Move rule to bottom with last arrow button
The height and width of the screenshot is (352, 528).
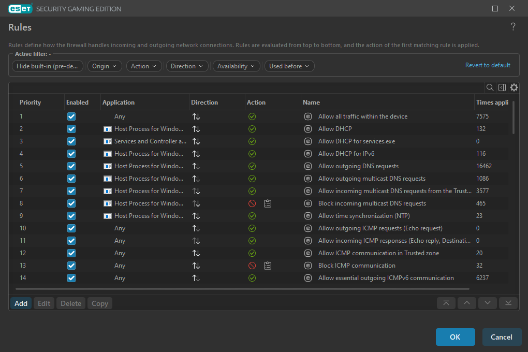[508, 303]
